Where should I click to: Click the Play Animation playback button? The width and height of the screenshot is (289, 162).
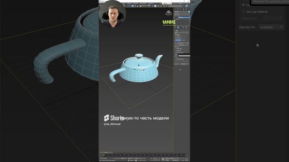pos(155,158)
